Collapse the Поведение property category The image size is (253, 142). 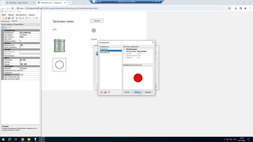coord(2,66)
